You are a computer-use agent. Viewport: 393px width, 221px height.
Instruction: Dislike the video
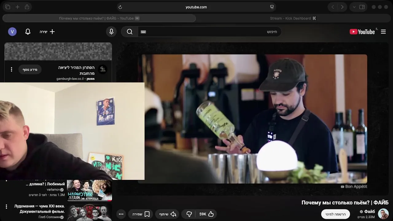189,214
